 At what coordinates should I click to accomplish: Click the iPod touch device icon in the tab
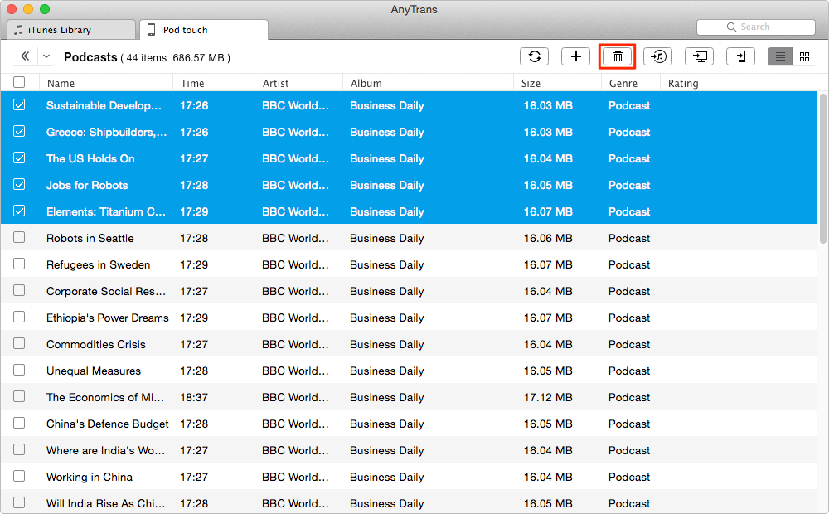pyautogui.click(x=151, y=30)
